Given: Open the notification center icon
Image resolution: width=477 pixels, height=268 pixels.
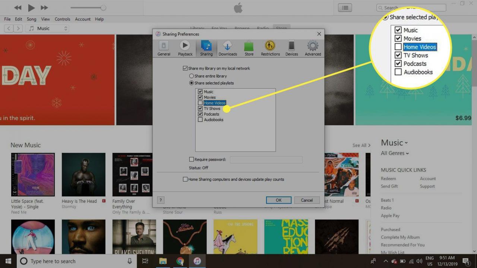Looking at the screenshot, I should pos(466,261).
